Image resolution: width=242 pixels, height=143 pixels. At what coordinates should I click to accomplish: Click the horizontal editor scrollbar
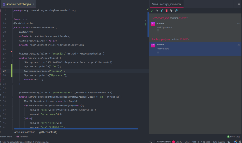tap(76, 129)
